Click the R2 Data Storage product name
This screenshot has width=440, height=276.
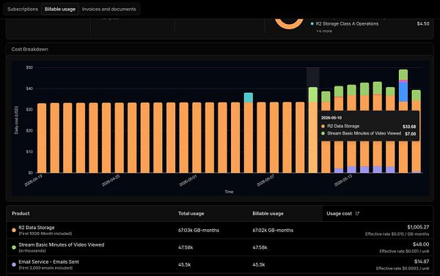click(x=37, y=228)
